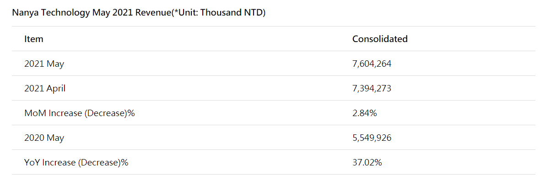Click the Consolidated column header
The height and width of the screenshot is (181, 557).
pos(380,39)
